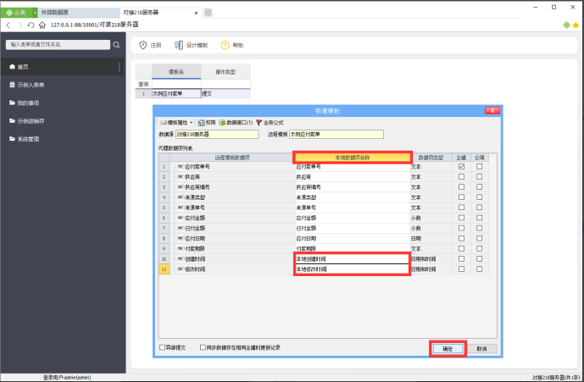Click local name cell 本地修改时间
This screenshot has width=584, height=382.
pyautogui.click(x=353, y=269)
